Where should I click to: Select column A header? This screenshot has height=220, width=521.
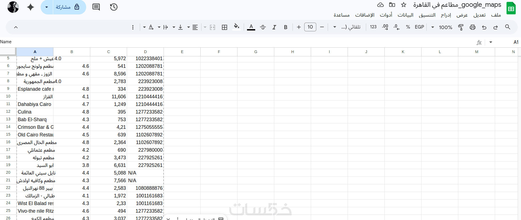[35, 52]
